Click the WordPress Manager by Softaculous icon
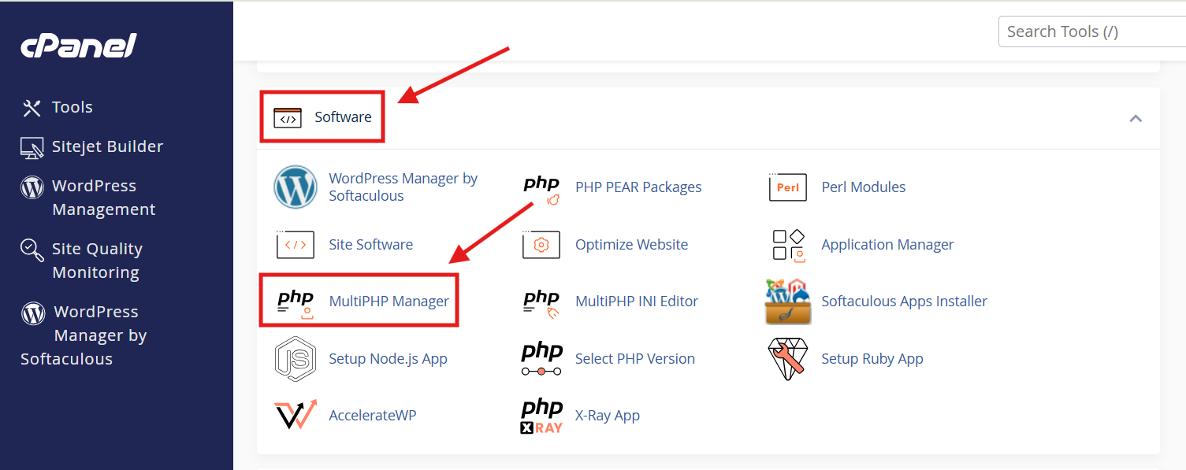Viewport: 1186px width, 470px height. pos(296,187)
